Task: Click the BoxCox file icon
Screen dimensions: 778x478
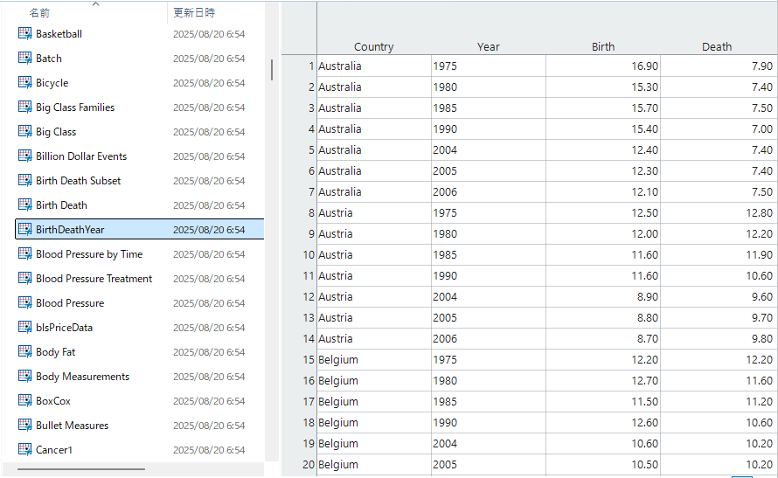Action: pos(24,400)
